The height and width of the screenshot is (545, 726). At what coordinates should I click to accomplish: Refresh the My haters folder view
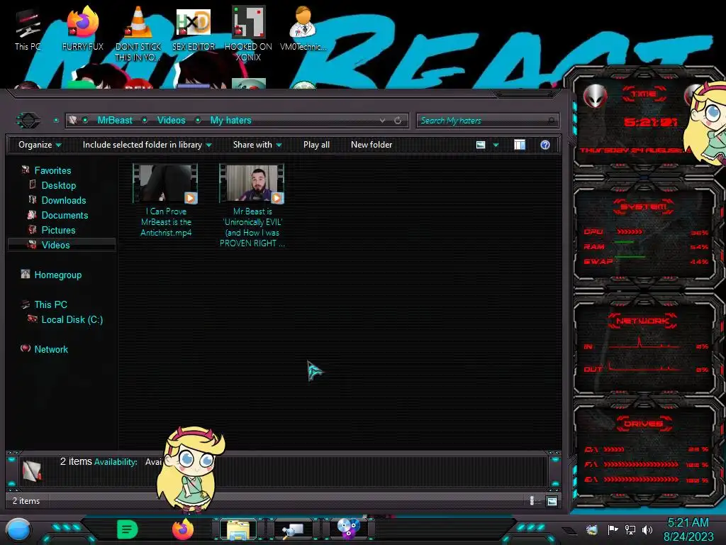(398, 121)
